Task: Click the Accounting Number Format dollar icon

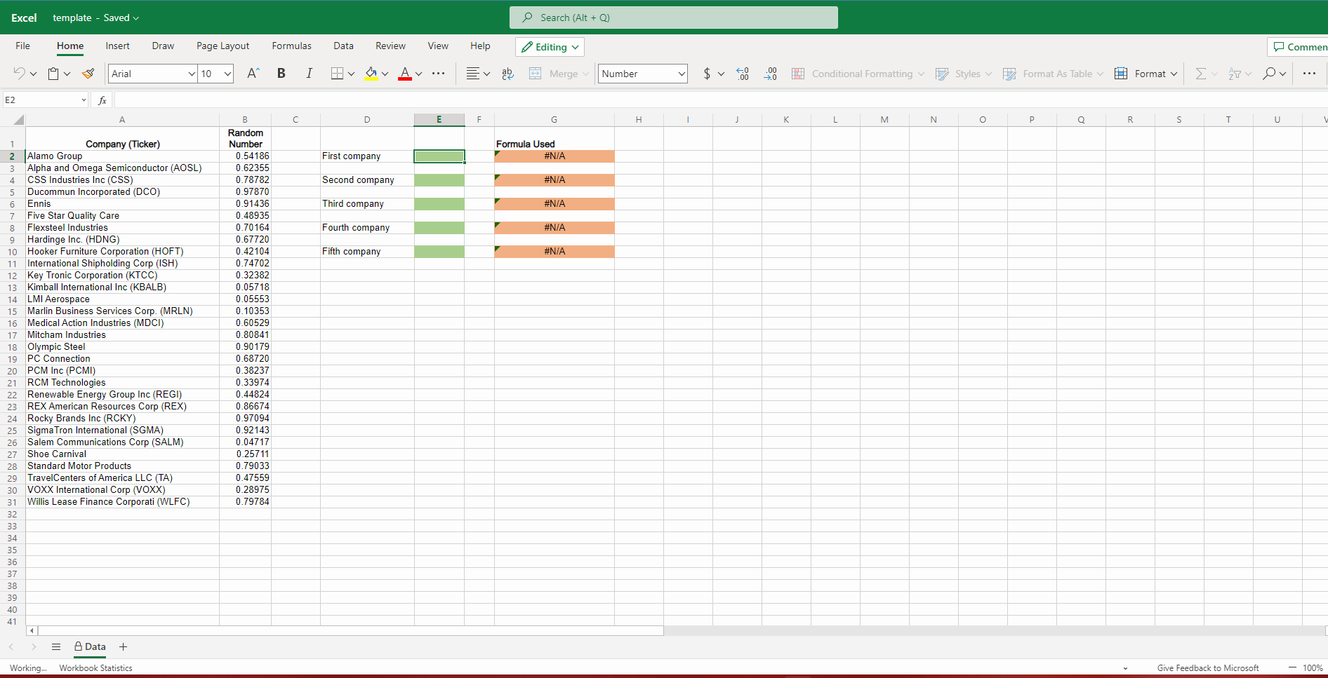Action: [x=707, y=74]
